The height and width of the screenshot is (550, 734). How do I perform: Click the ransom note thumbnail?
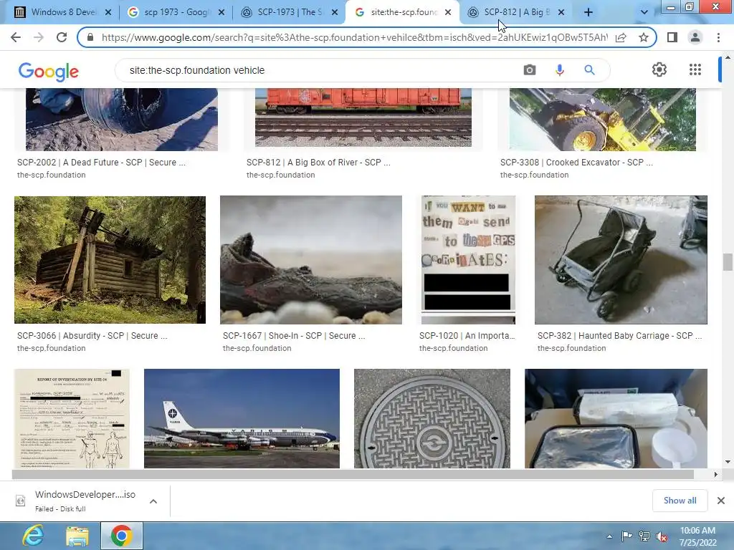[x=468, y=259]
